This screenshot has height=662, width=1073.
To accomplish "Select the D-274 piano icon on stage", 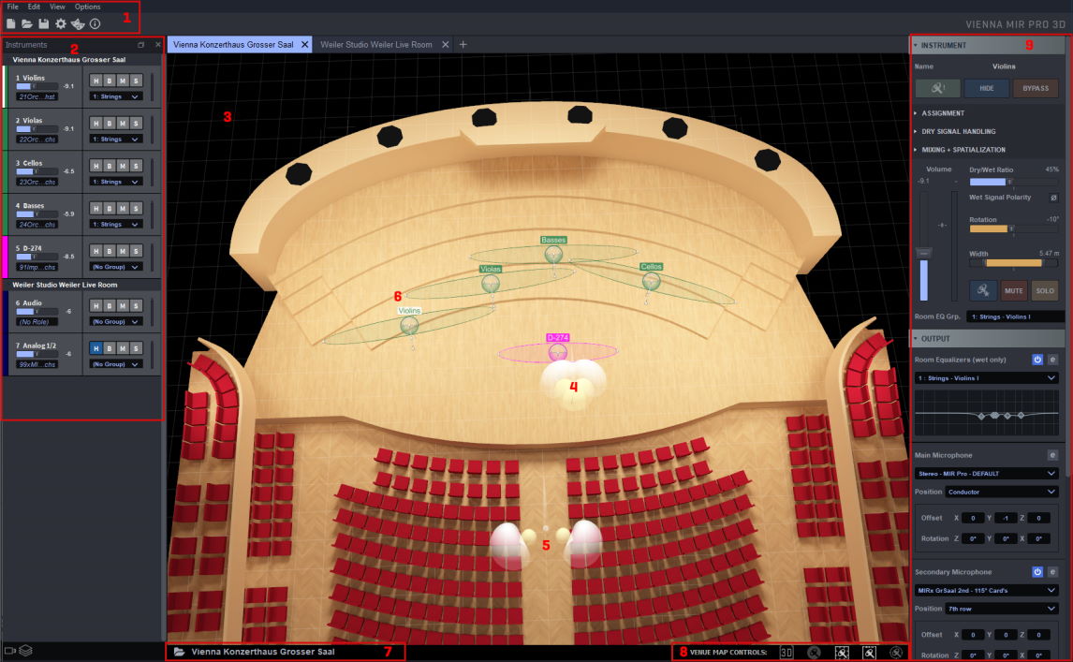I will tap(558, 352).
